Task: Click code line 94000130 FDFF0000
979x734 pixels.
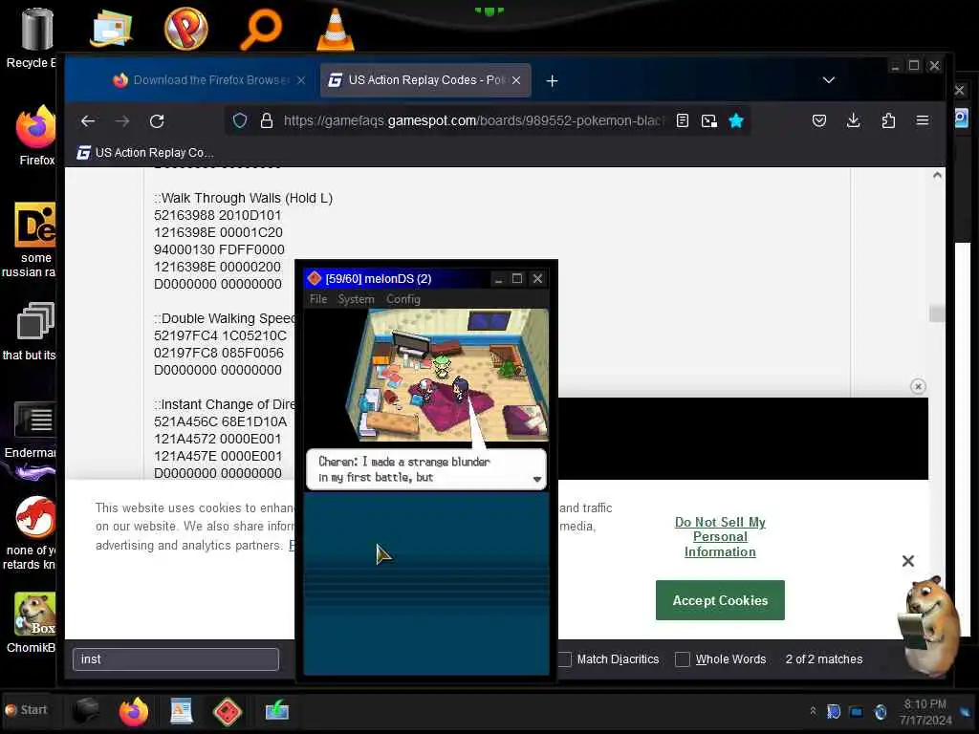Action: click(219, 249)
